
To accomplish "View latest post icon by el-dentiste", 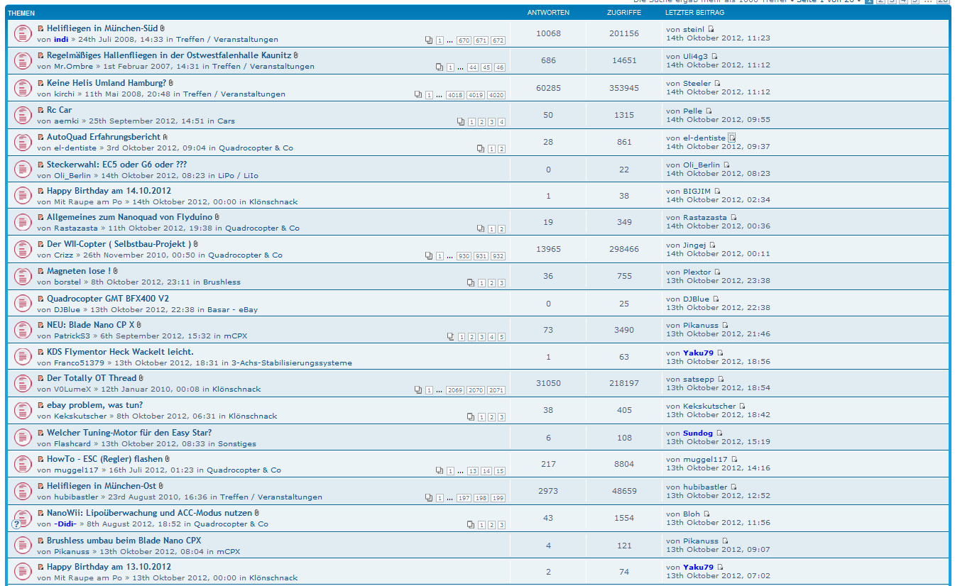I will point(732,138).
